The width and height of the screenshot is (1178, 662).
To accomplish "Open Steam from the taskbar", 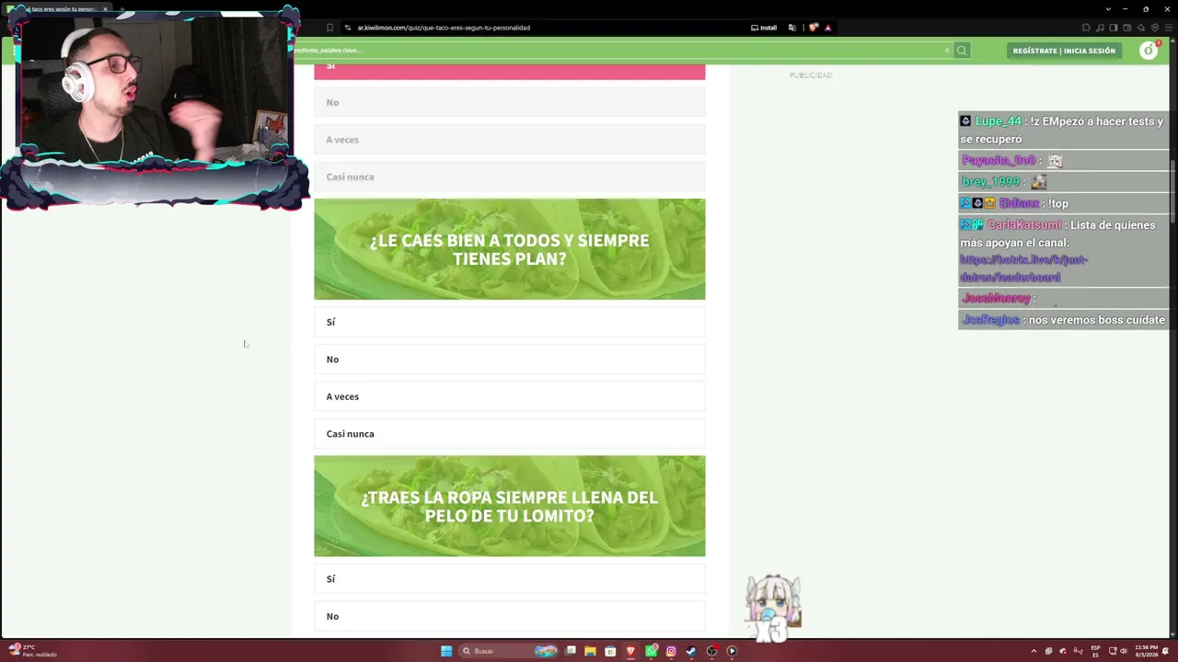I will (x=691, y=651).
